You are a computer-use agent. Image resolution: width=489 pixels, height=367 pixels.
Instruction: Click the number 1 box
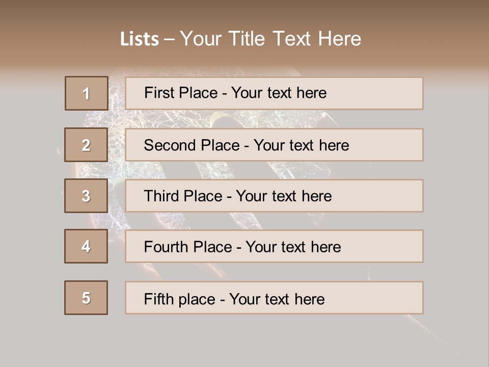(86, 93)
